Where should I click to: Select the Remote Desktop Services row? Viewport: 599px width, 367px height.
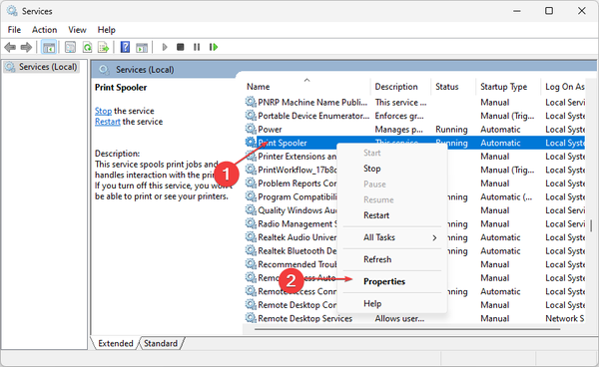(414, 318)
